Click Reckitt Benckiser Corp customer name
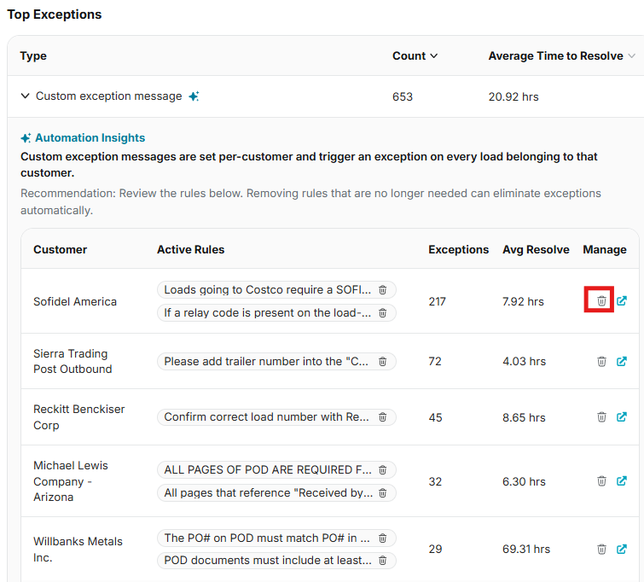Viewport: 644px width, 582px height. (x=78, y=417)
